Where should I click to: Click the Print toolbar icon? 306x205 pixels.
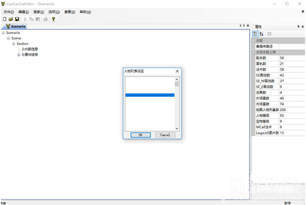click(x=46, y=19)
